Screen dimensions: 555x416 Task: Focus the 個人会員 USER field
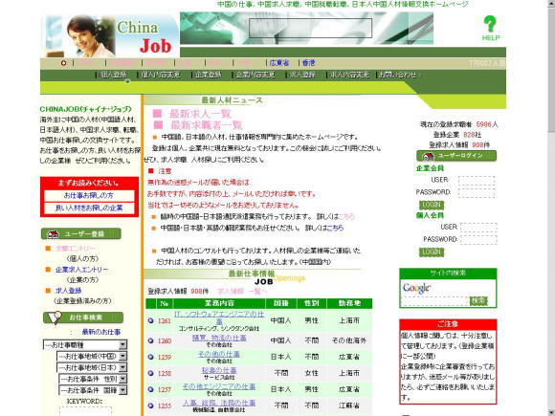click(478, 227)
